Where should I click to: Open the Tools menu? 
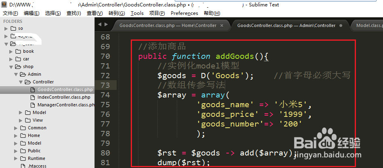coord(137,13)
